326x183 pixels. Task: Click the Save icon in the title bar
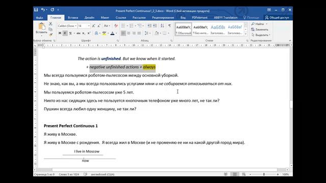point(36,10)
